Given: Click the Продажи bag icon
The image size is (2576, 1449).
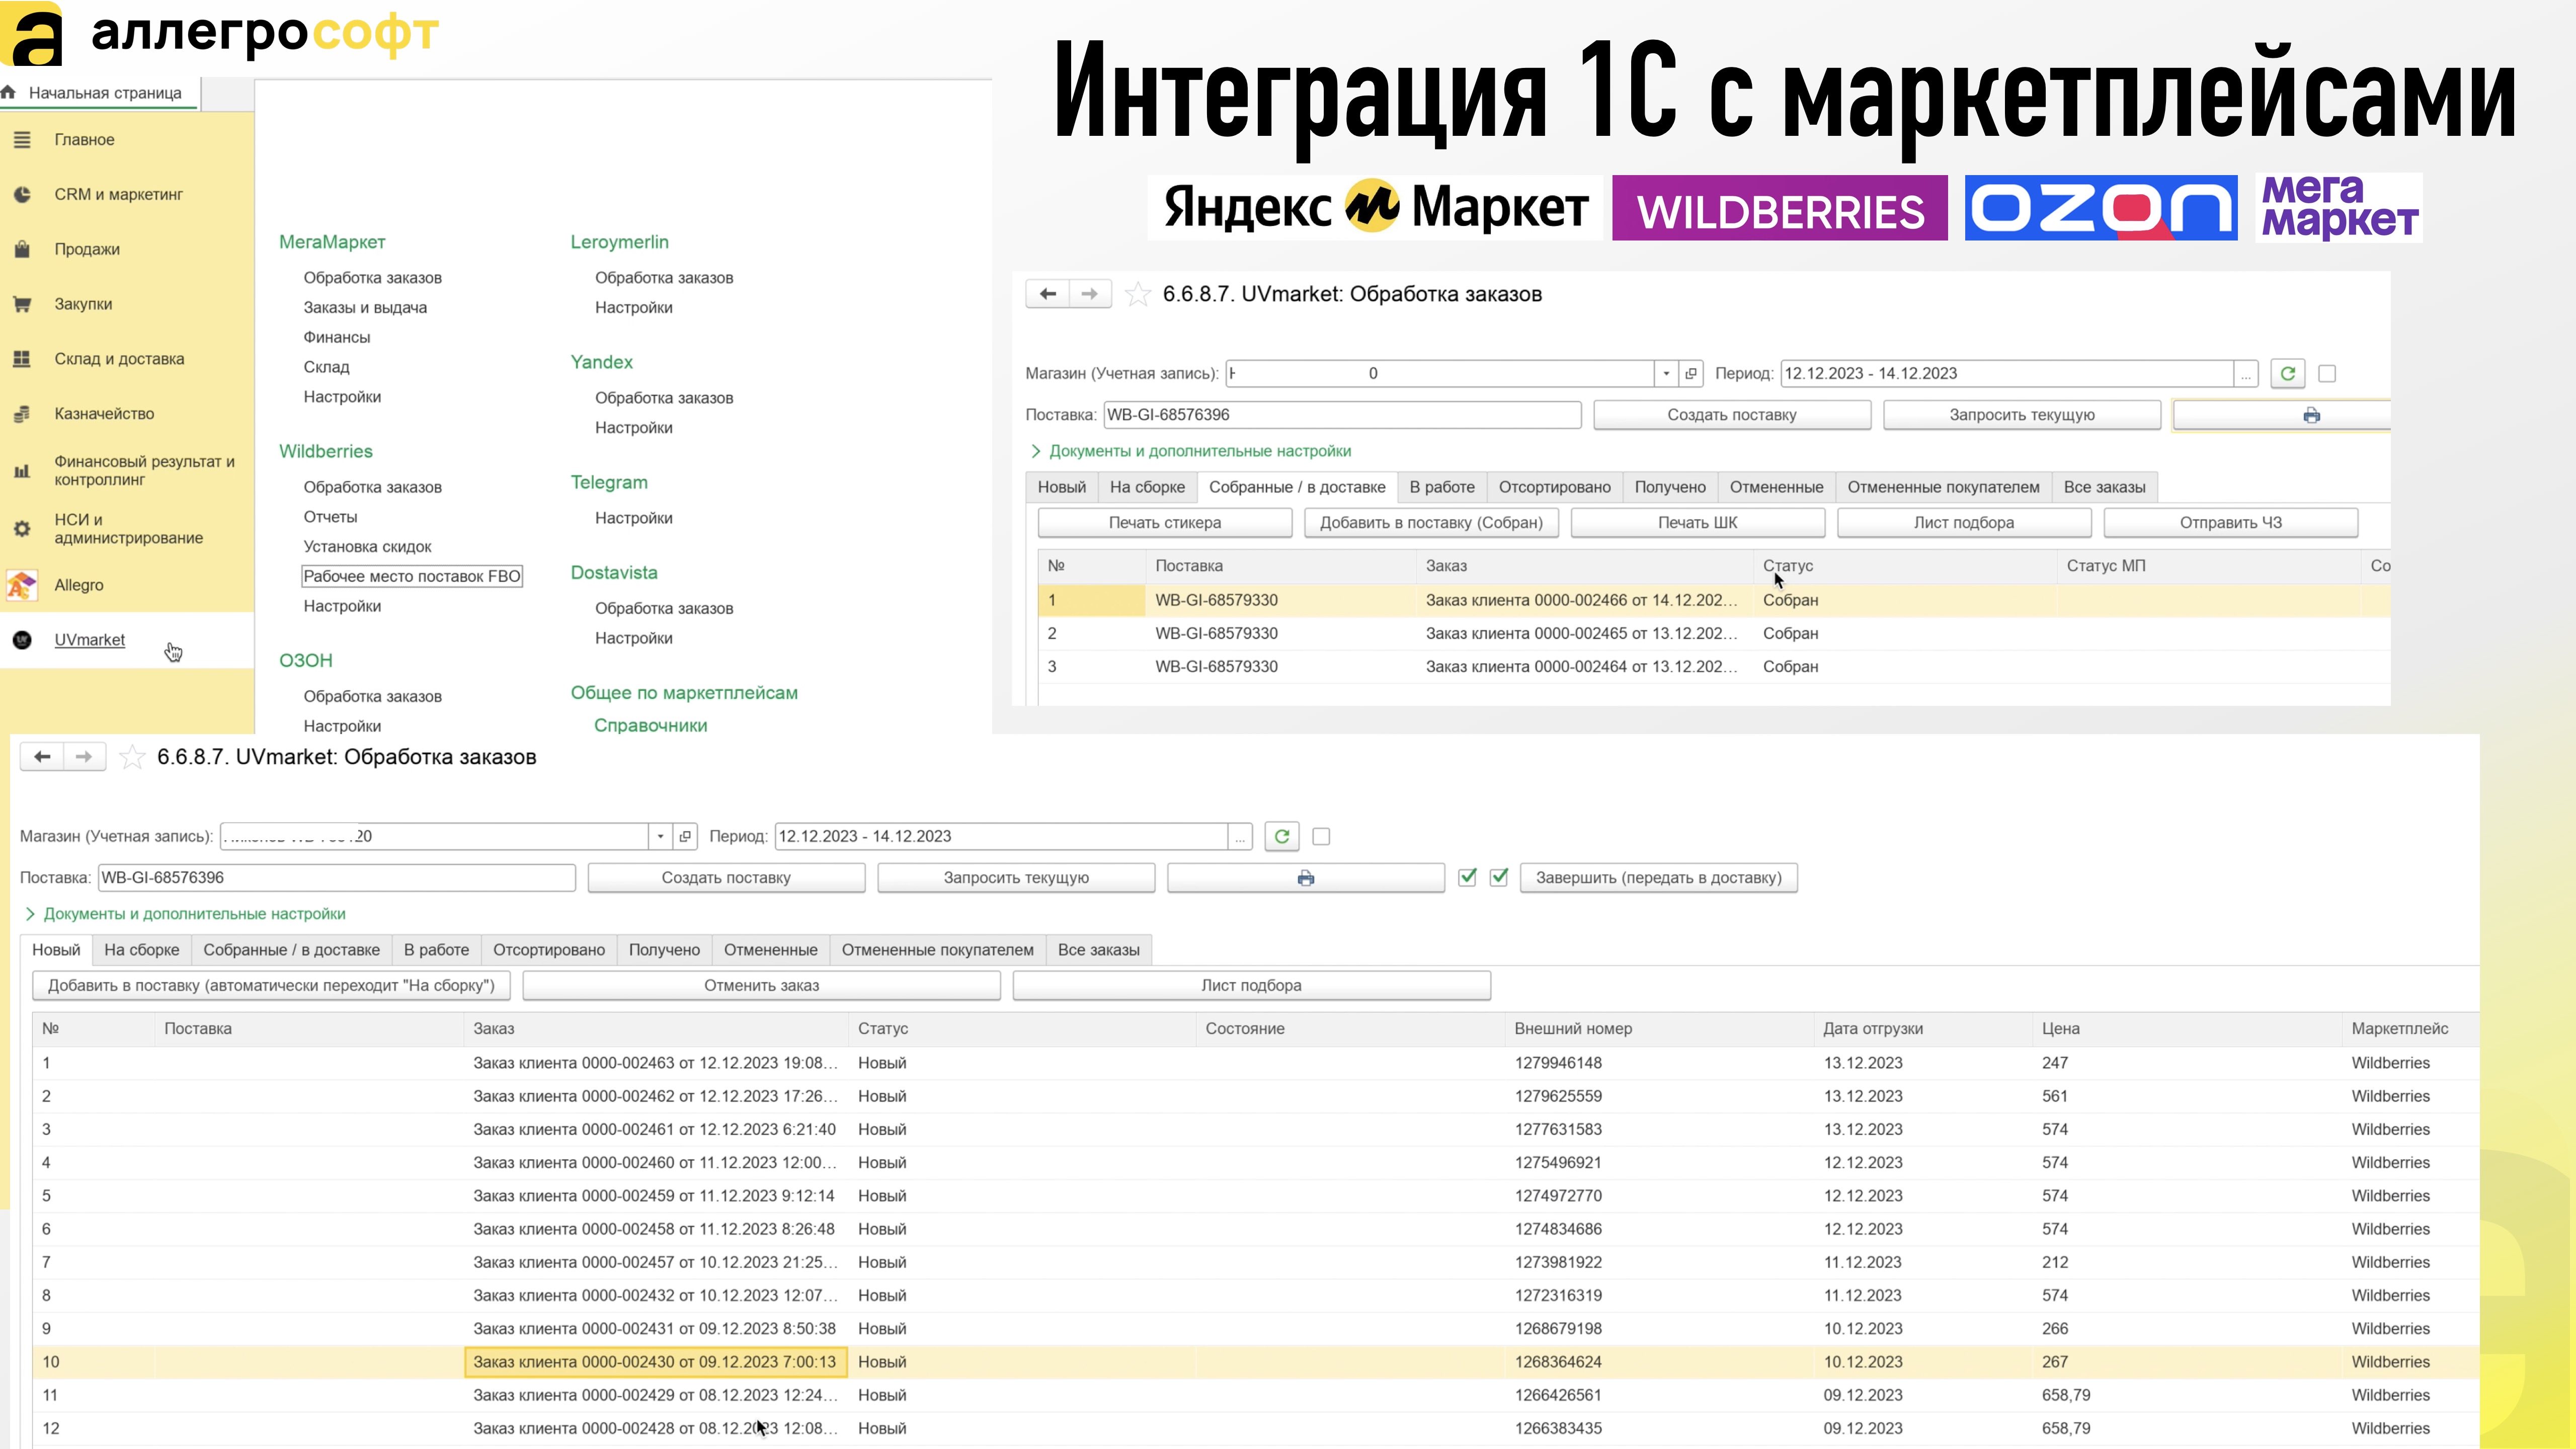Looking at the screenshot, I should click(22, 249).
